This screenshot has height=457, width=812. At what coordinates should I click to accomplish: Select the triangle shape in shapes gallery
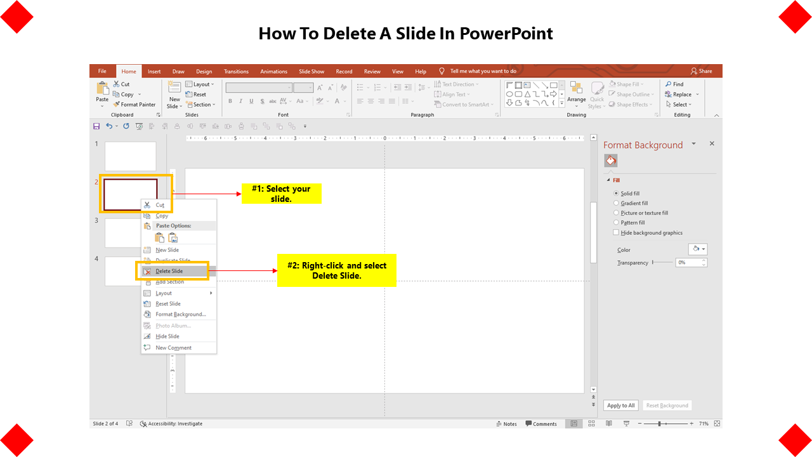tap(527, 95)
